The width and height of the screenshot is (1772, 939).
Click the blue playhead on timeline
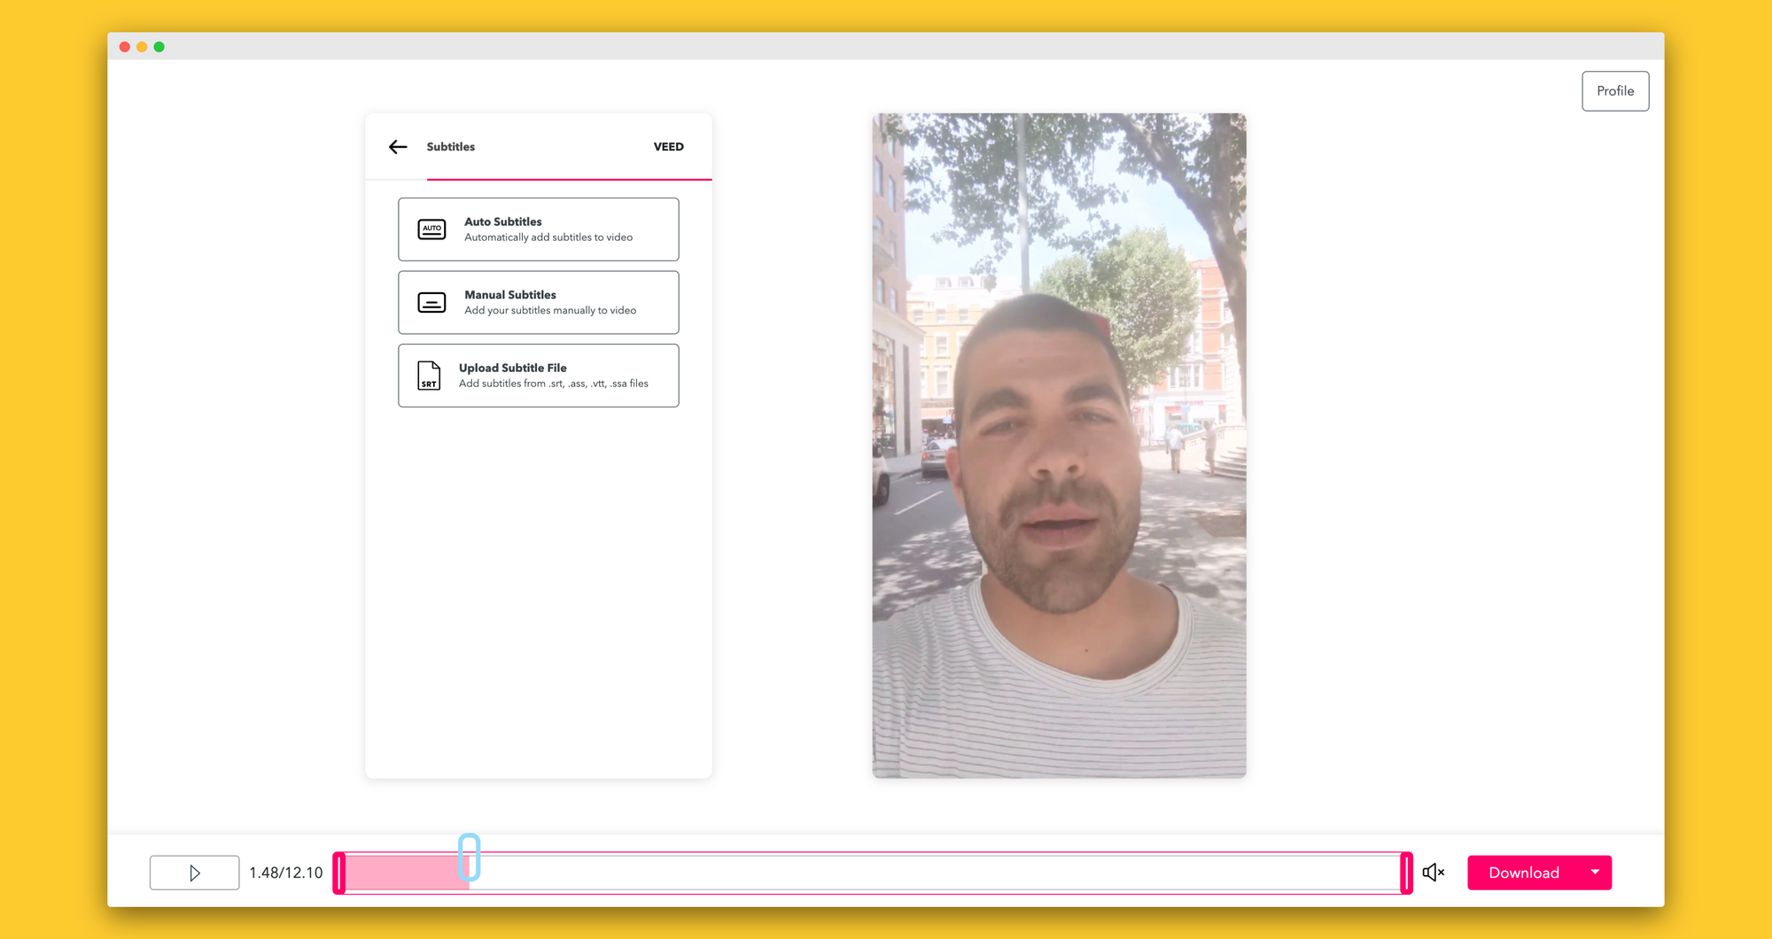(x=470, y=857)
